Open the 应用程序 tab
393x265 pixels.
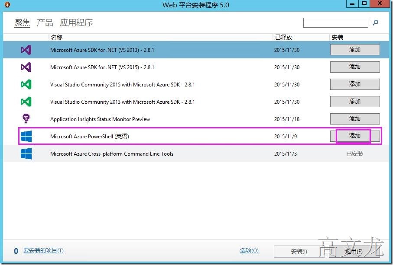click(x=76, y=23)
